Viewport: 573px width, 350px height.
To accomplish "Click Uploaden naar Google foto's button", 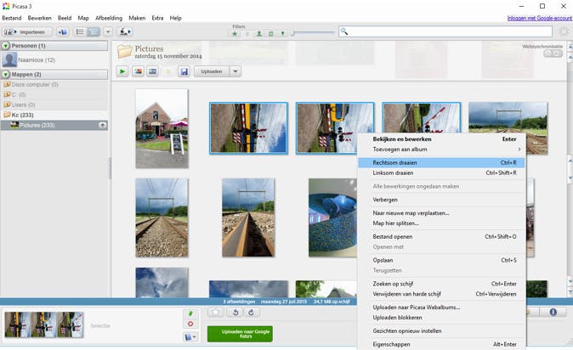I will (240, 334).
